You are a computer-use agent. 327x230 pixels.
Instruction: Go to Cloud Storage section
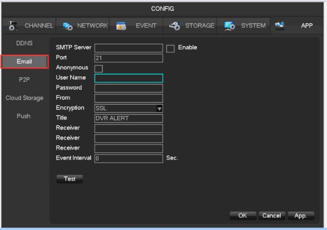pos(24,98)
